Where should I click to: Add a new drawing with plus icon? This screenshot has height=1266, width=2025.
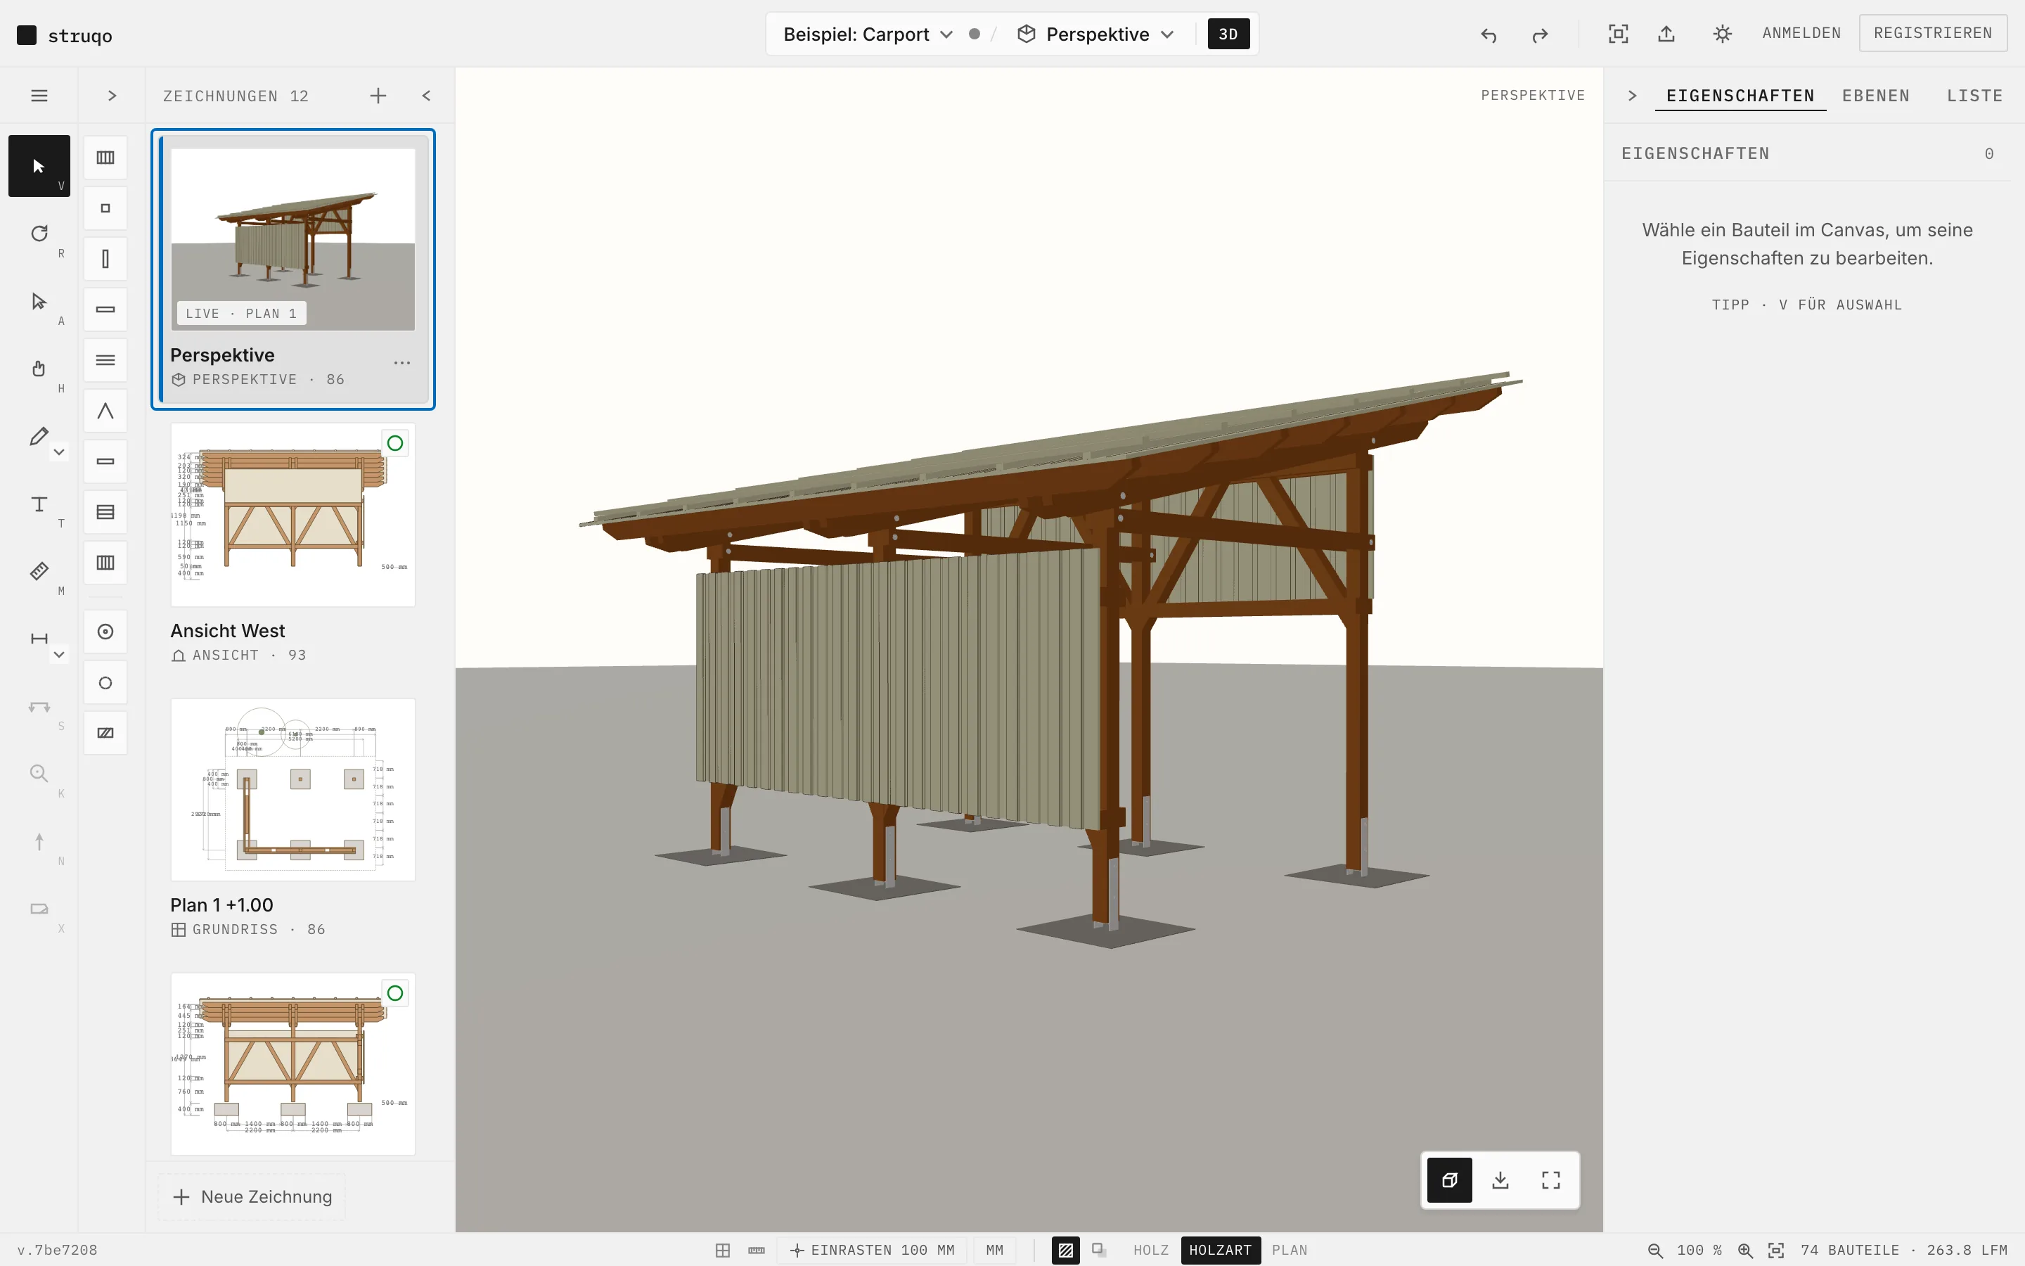[x=378, y=96]
